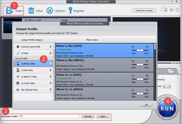
Task: Select iPhone 5s, 5c (MPEG4) profile
Action: (x=105, y=94)
